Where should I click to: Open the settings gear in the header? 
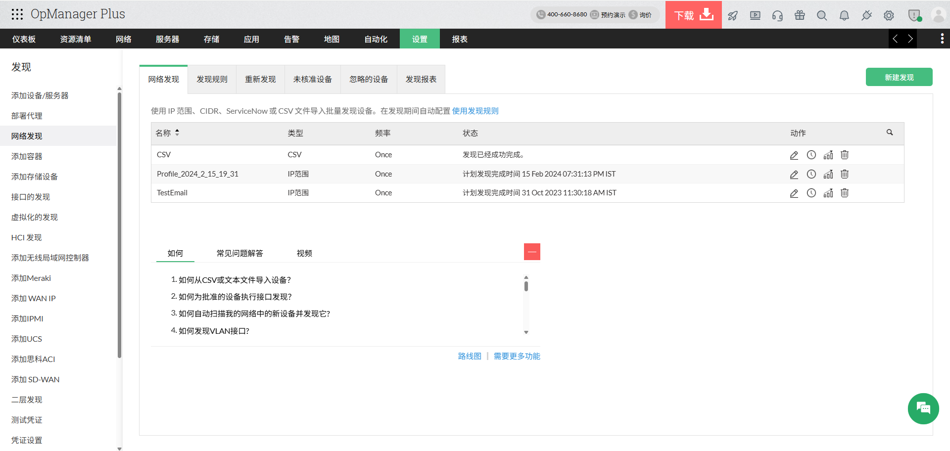coord(889,15)
